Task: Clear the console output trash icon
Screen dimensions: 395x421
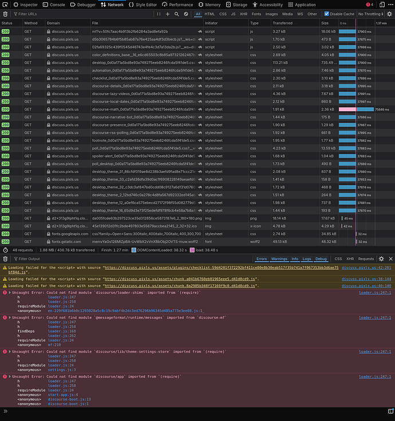Action: pyautogui.click(x=6, y=259)
